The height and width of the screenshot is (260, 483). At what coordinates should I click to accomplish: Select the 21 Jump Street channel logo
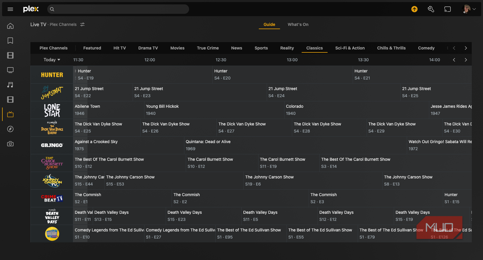point(52,92)
